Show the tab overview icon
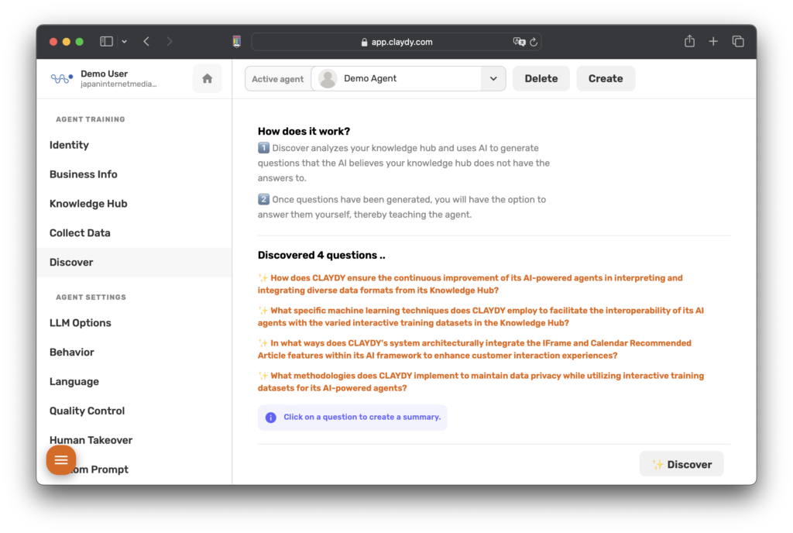 coord(738,42)
